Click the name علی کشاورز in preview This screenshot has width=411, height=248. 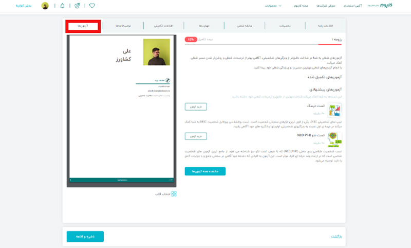[x=123, y=55]
